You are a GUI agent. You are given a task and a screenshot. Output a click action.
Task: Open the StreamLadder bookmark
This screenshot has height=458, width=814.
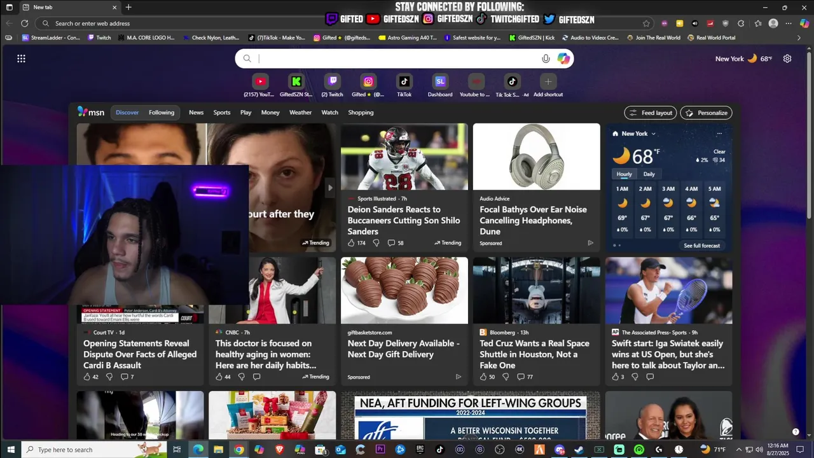51,38
